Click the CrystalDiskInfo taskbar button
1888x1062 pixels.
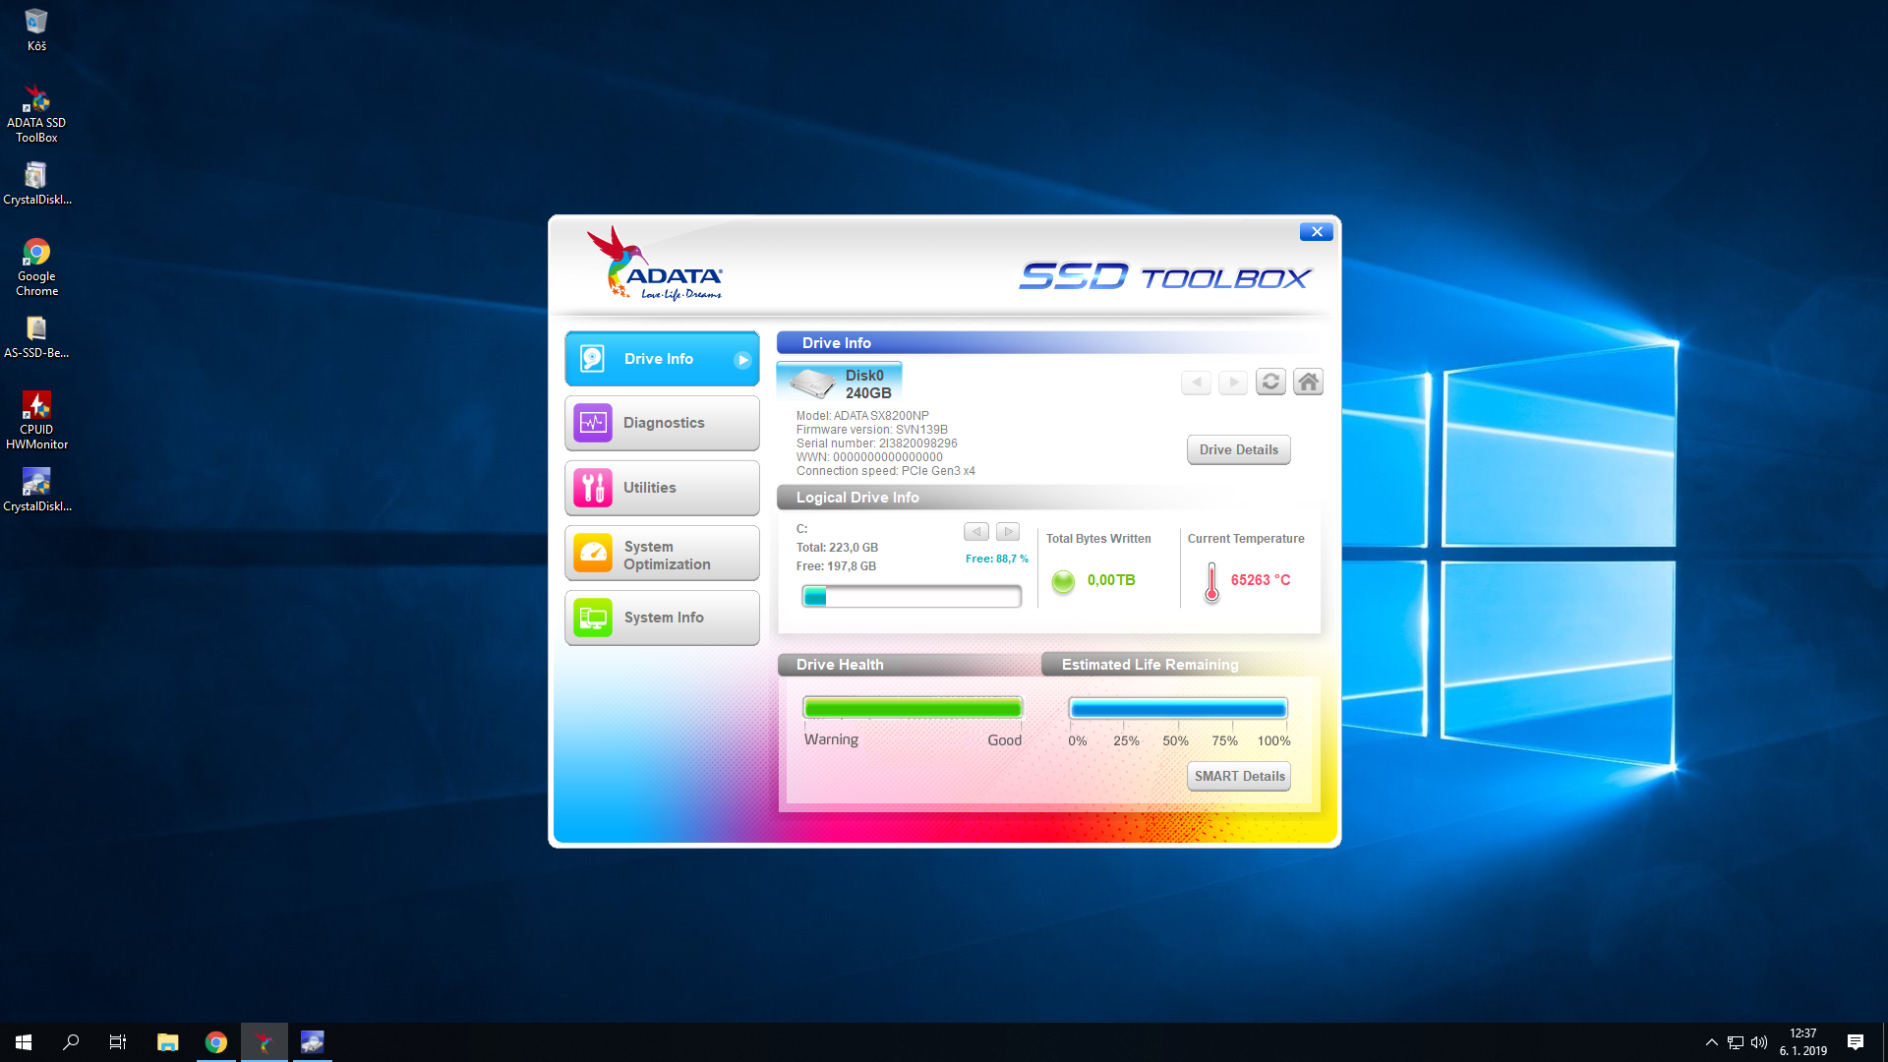pyautogui.click(x=313, y=1042)
